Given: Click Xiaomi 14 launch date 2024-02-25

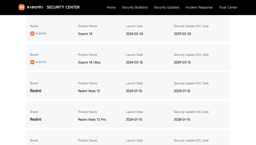Looking at the screenshot, I should (x=135, y=34).
